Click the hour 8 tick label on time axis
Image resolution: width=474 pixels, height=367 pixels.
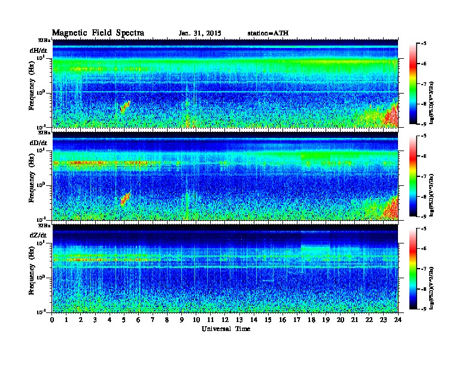168,320
